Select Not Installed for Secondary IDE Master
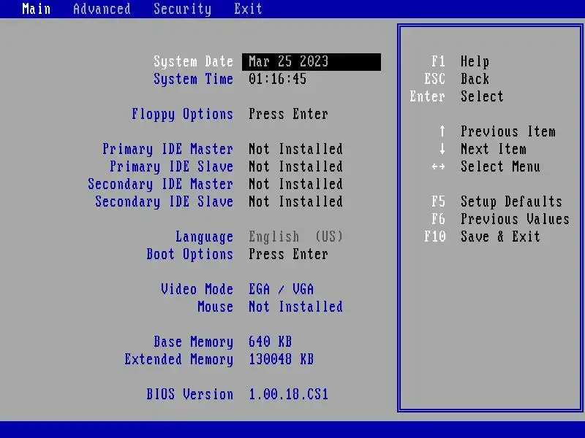Image resolution: width=585 pixels, height=438 pixels. point(296,184)
